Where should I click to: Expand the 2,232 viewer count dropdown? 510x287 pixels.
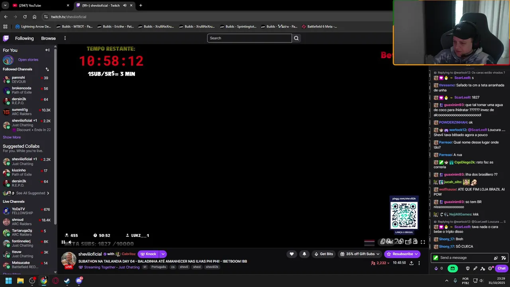(380, 263)
